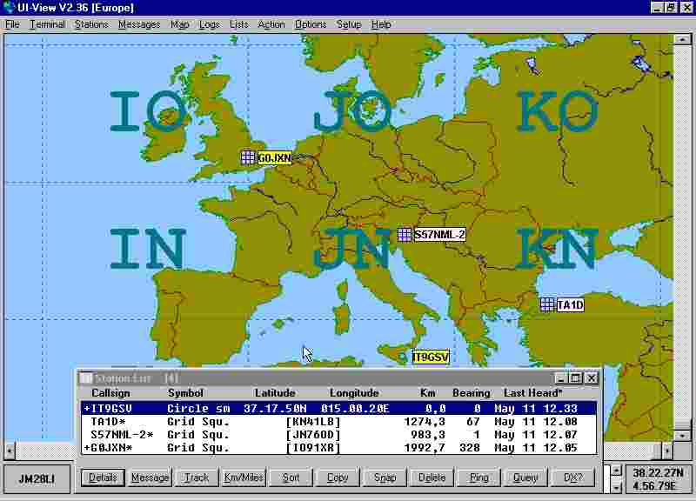696x501 pixels.
Task: Click the map vertical scrollbar up arrow
Action: 682,39
